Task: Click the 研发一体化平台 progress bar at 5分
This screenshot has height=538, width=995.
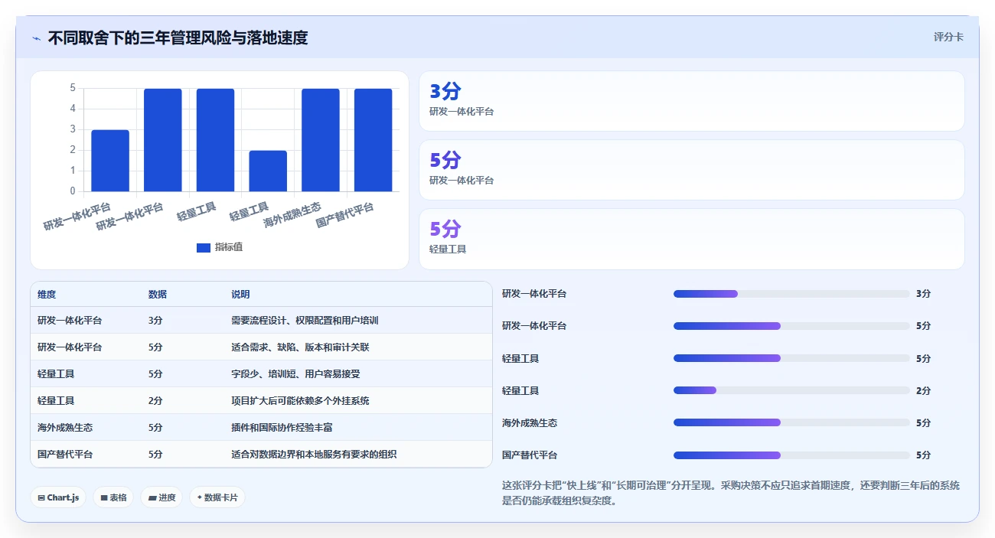Action: click(x=791, y=326)
